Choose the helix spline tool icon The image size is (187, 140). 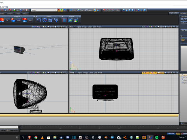click(x=50, y=20)
